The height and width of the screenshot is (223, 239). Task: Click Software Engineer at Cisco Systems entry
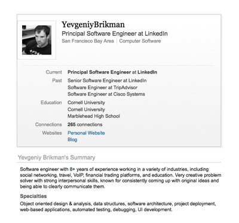click(106, 94)
